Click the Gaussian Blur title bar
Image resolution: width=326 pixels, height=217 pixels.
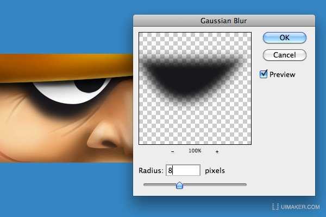(224, 20)
